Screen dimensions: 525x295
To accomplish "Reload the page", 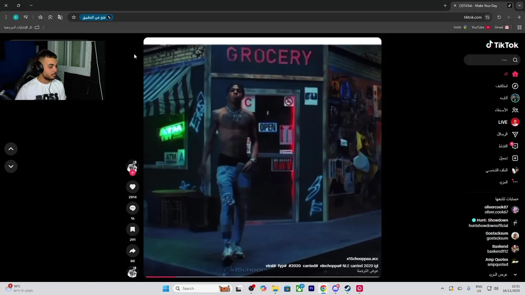I will (499, 17).
